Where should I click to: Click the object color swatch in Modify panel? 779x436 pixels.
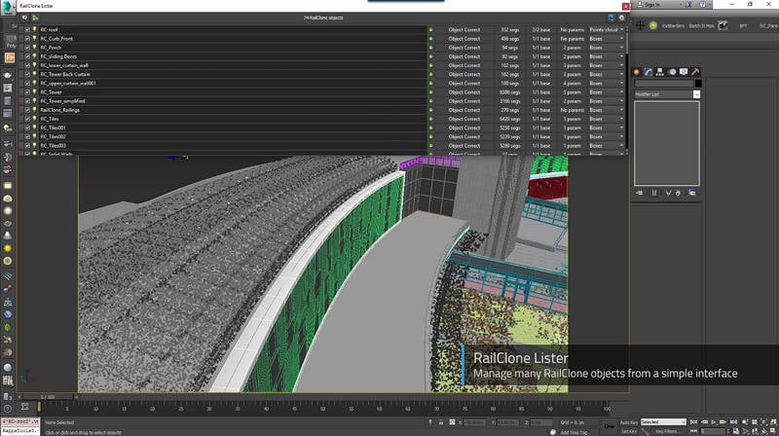(x=697, y=84)
